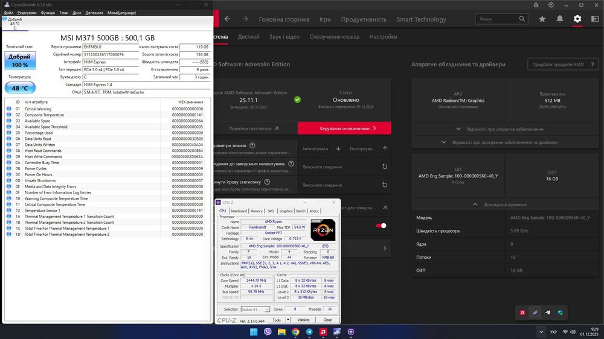The width and height of the screenshot is (604, 339).
Task: Expand hardware details in AMD Software
Action: [505, 129]
